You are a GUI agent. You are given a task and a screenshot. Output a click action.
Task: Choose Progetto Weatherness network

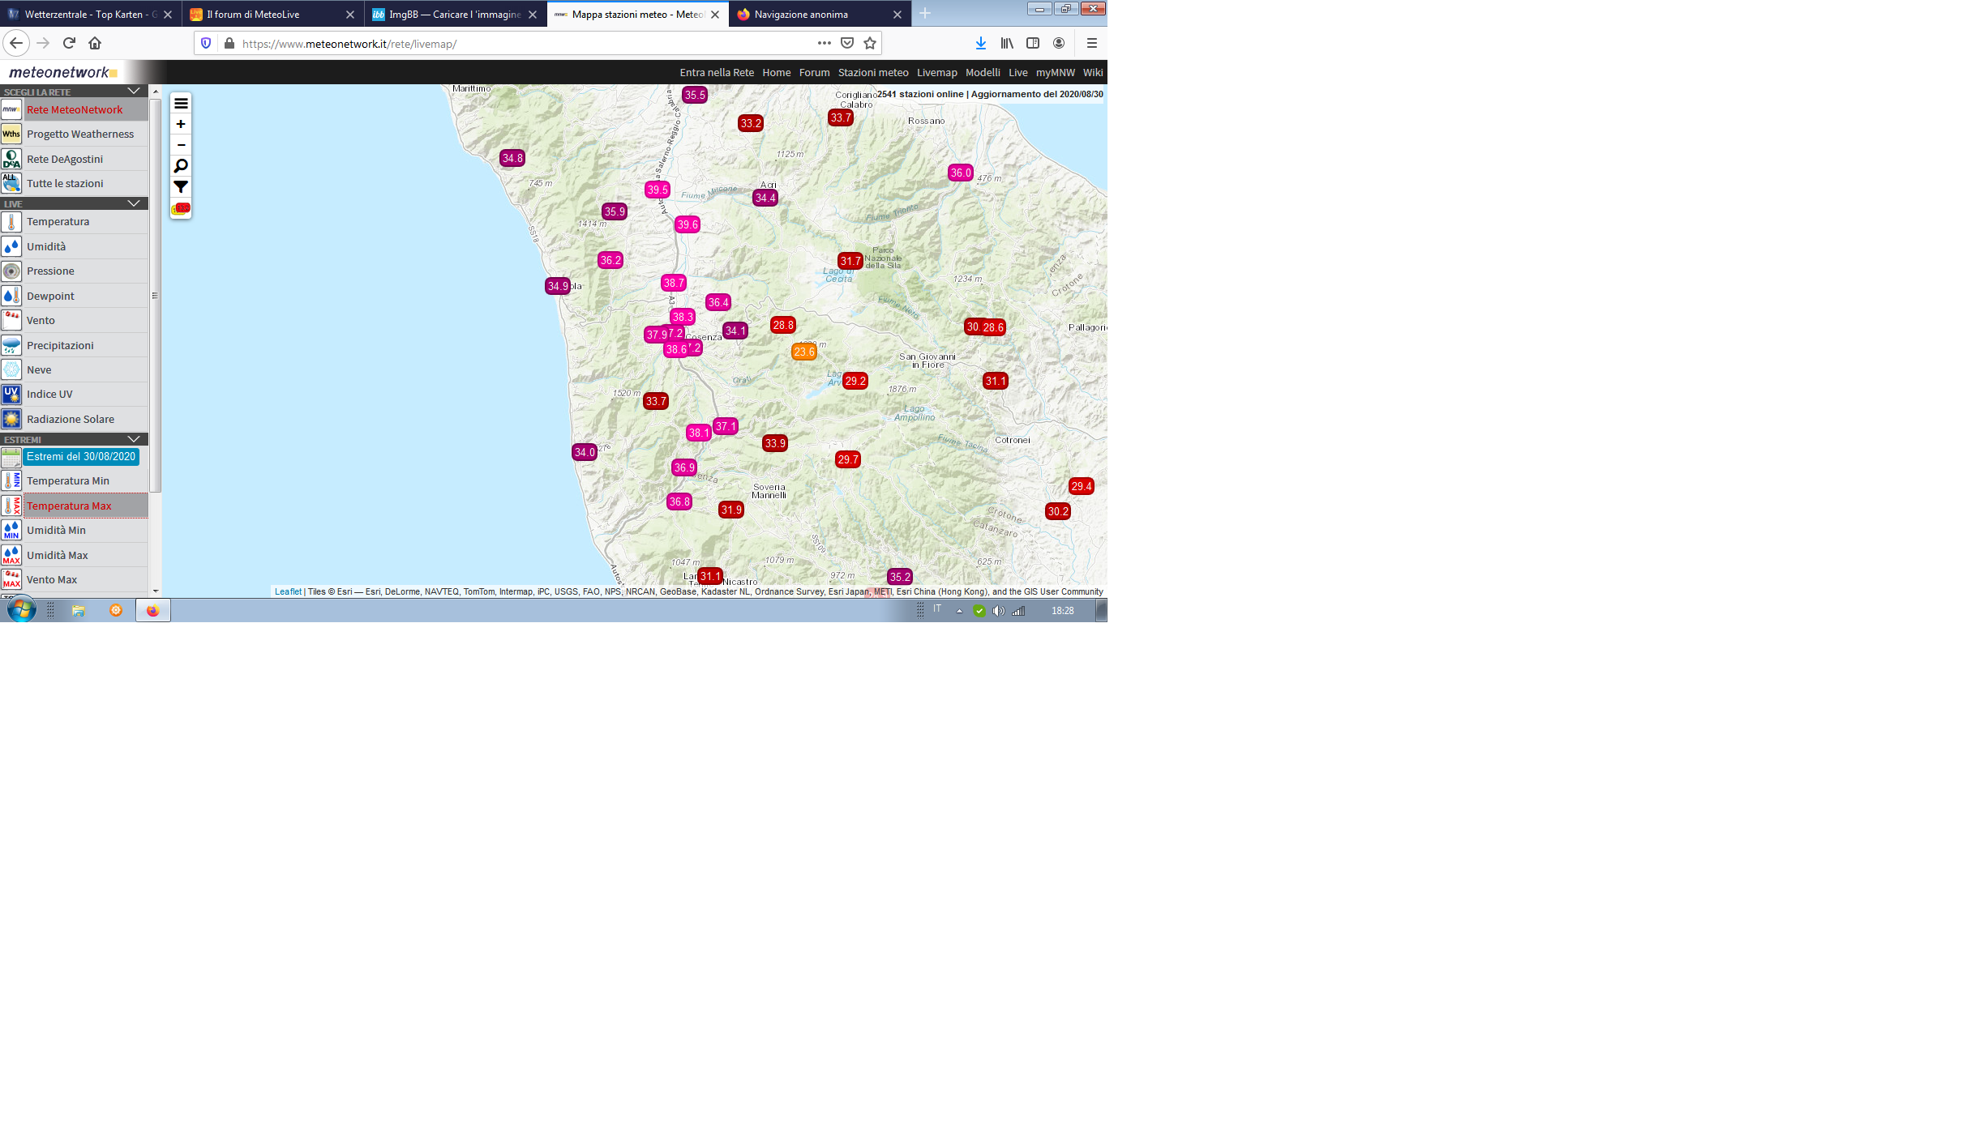(x=80, y=134)
